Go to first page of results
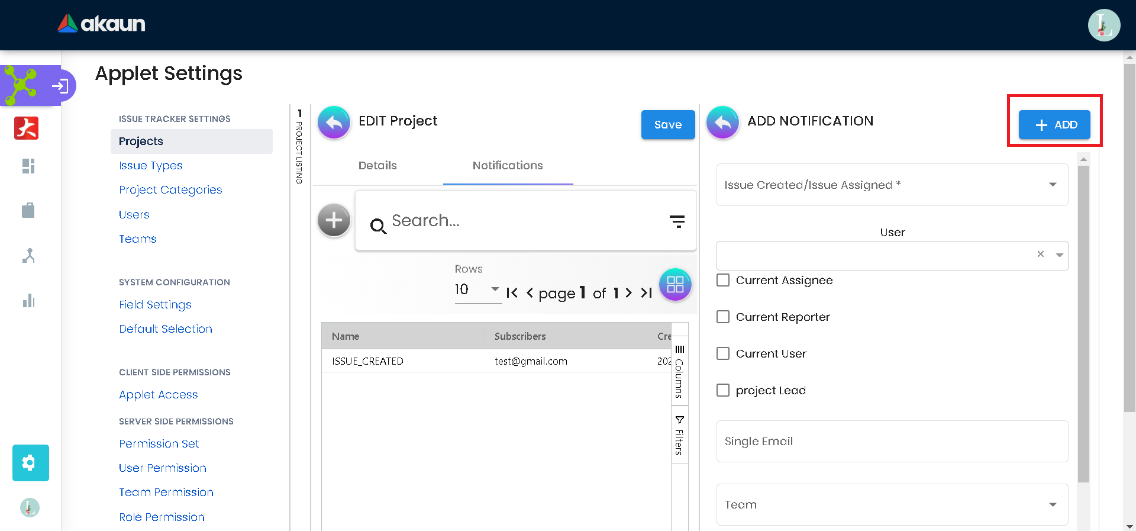1136x531 pixels. [x=512, y=293]
